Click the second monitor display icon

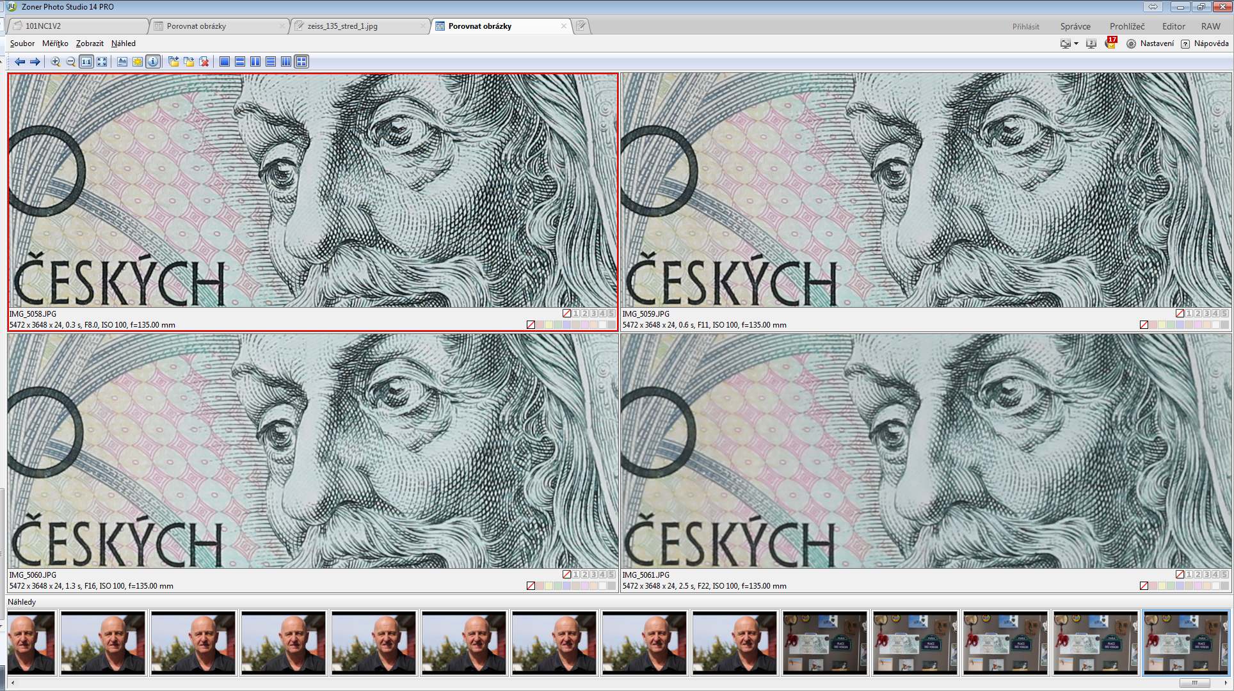pyautogui.click(x=1091, y=44)
